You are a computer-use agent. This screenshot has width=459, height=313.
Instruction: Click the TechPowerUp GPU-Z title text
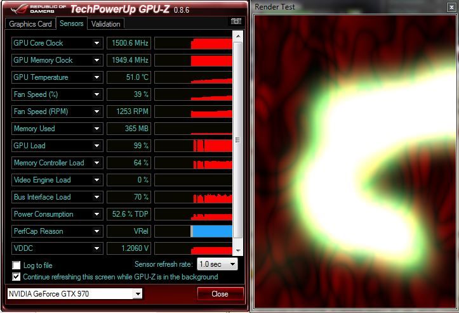(120, 9)
